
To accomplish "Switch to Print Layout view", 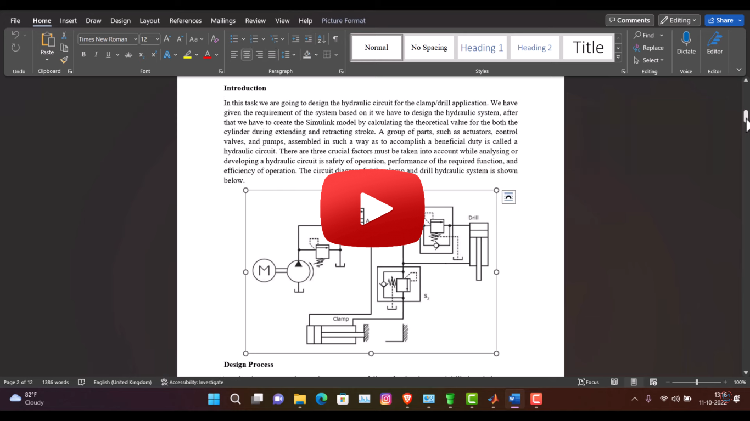I will pyautogui.click(x=634, y=382).
